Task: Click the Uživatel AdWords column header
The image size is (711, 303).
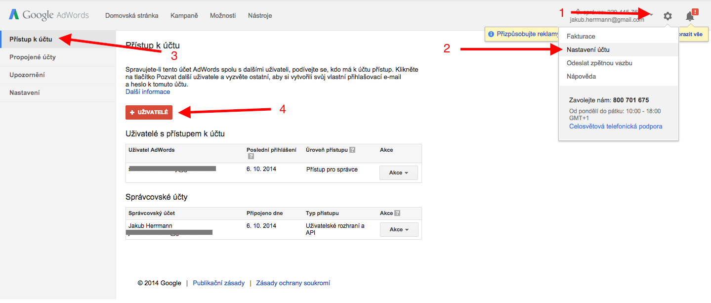Action: (152, 150)
